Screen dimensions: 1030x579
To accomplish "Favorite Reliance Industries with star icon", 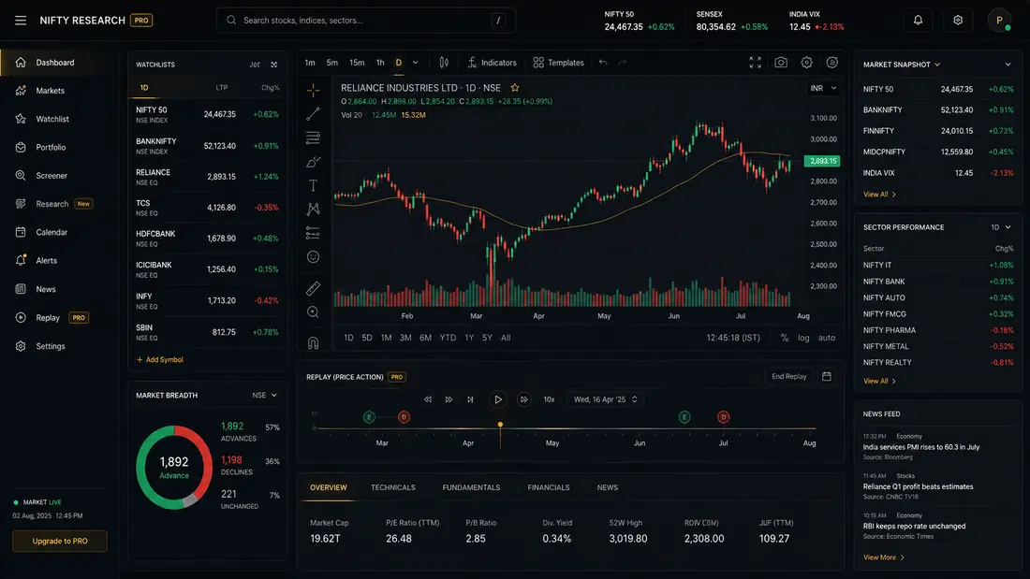I will pyautogui.click(x=515, y=87).
